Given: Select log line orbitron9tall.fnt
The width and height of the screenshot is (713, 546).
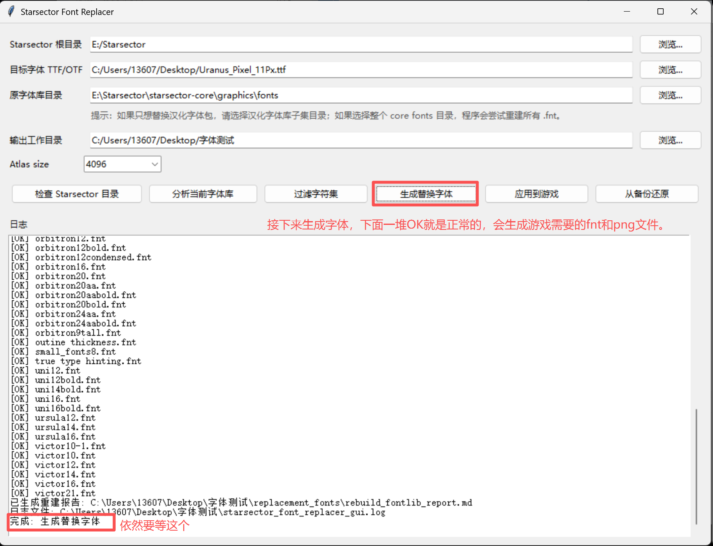Looking at the screenshot, I should point(66,333).
